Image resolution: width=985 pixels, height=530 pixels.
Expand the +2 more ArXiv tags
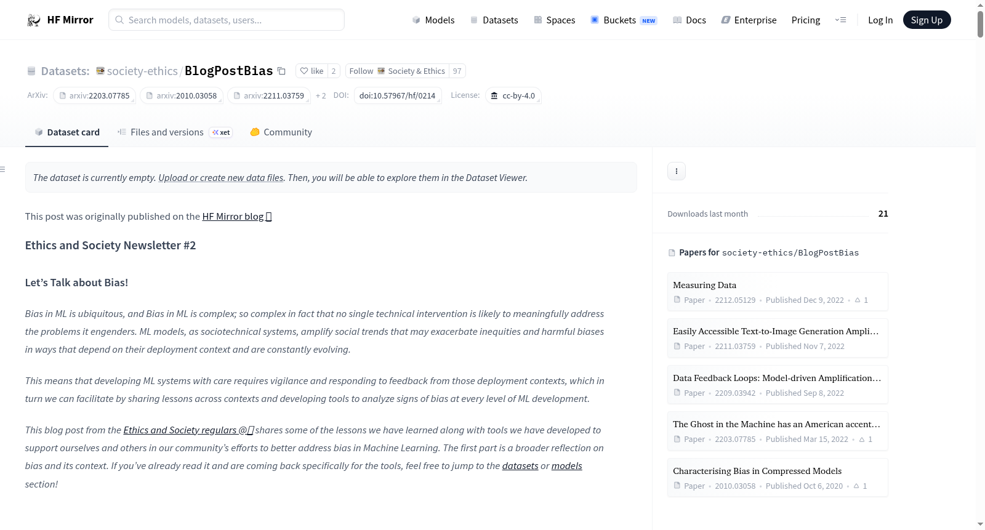(321, 95)
